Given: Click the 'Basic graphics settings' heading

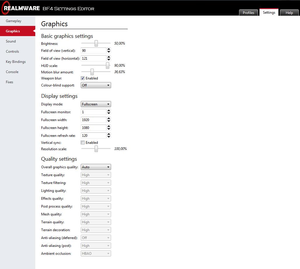Looking at the screenshot, I should click(67, 36).
